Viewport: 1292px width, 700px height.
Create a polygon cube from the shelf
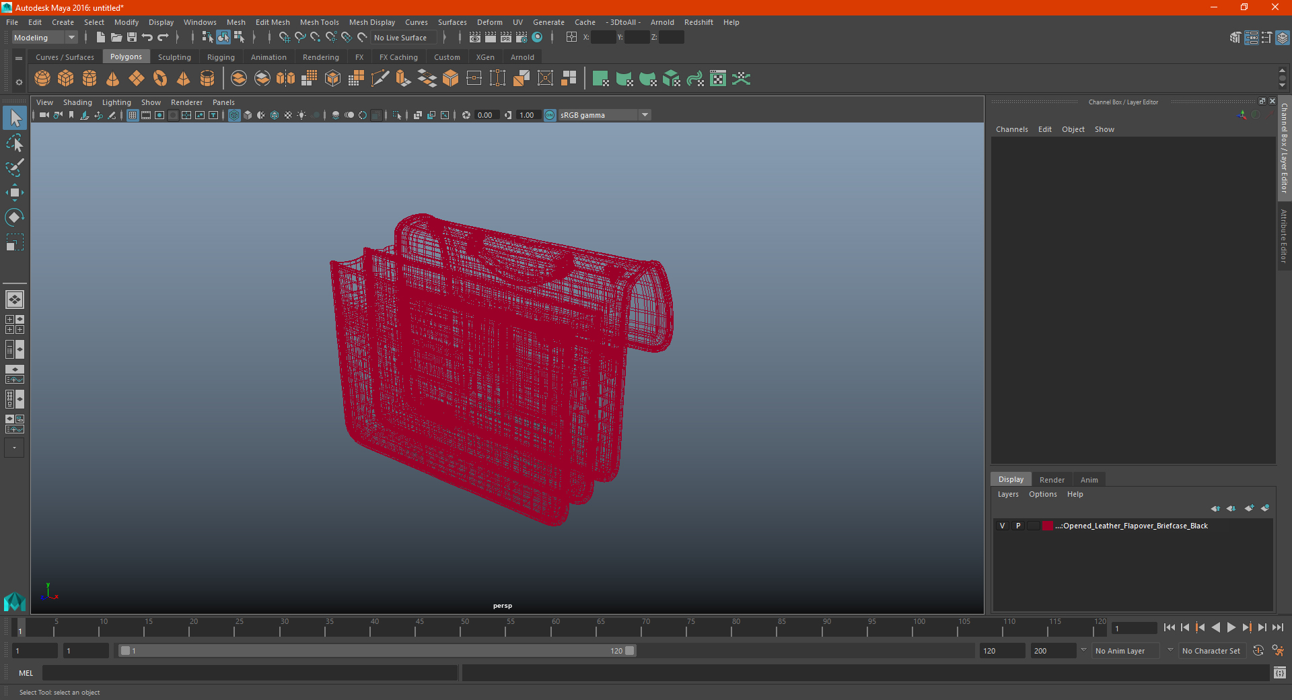pyautogui.click(x=66, y=79)
